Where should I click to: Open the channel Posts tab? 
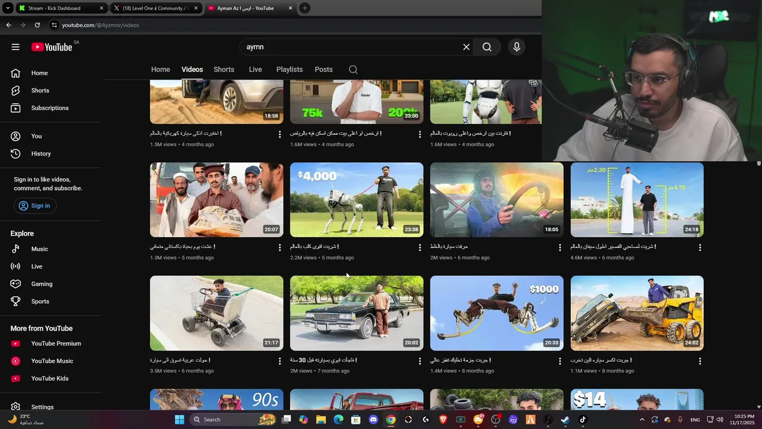point(324,70)
